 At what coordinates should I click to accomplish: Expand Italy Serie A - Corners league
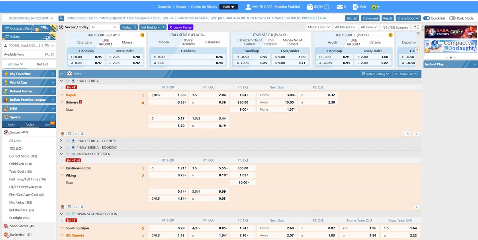pos(61,141)
